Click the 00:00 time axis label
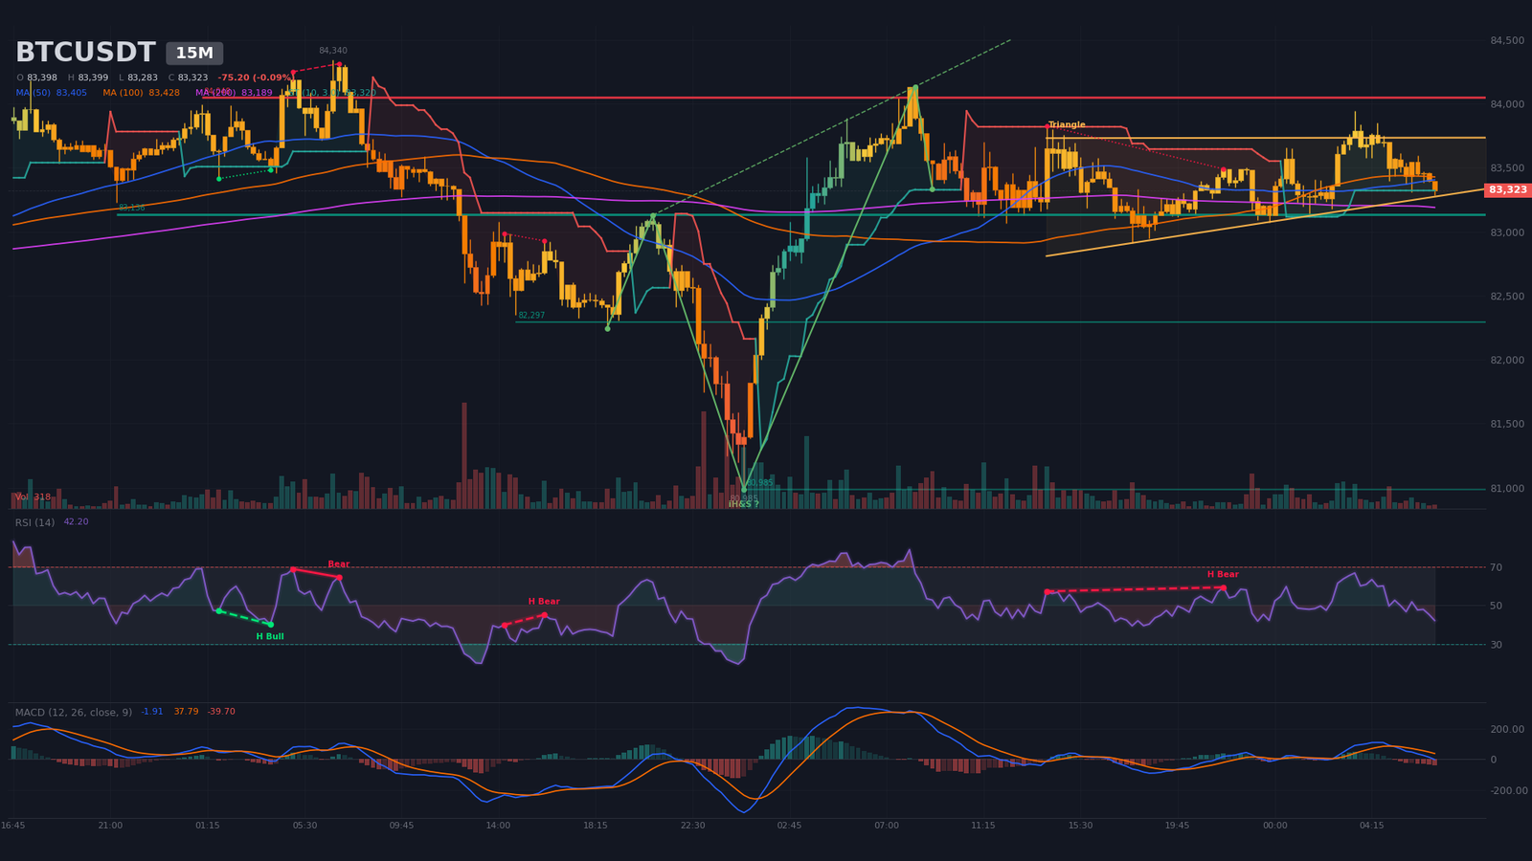1532x861 pixels. coord(1274,826)
